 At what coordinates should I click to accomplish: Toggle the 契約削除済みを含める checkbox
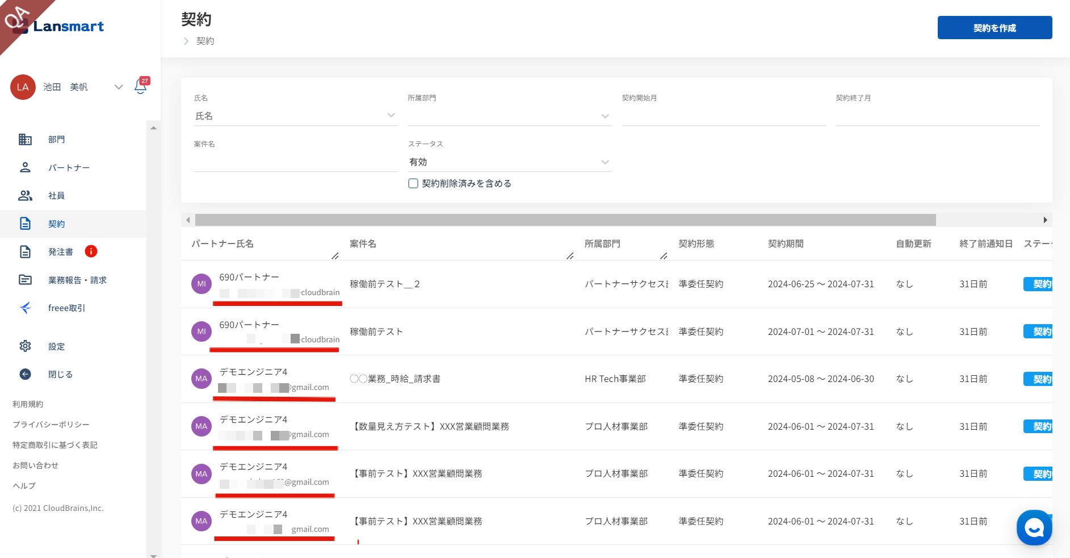tap(413, 183)
